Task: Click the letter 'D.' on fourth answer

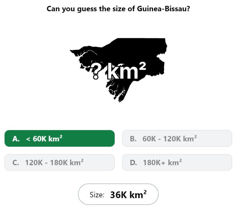Action: pyautogui.click(x=133, y=163)
